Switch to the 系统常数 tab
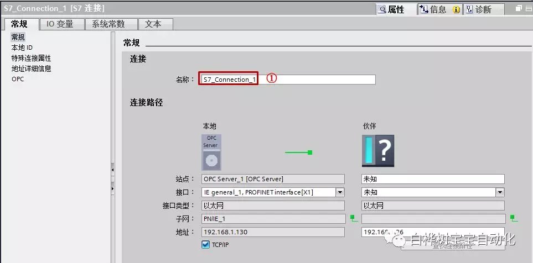The height and width of the screenshot is (263, 533). pos(108,24)
